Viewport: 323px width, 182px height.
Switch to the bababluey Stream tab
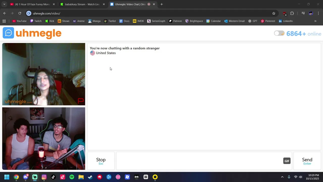pos(82,4)
